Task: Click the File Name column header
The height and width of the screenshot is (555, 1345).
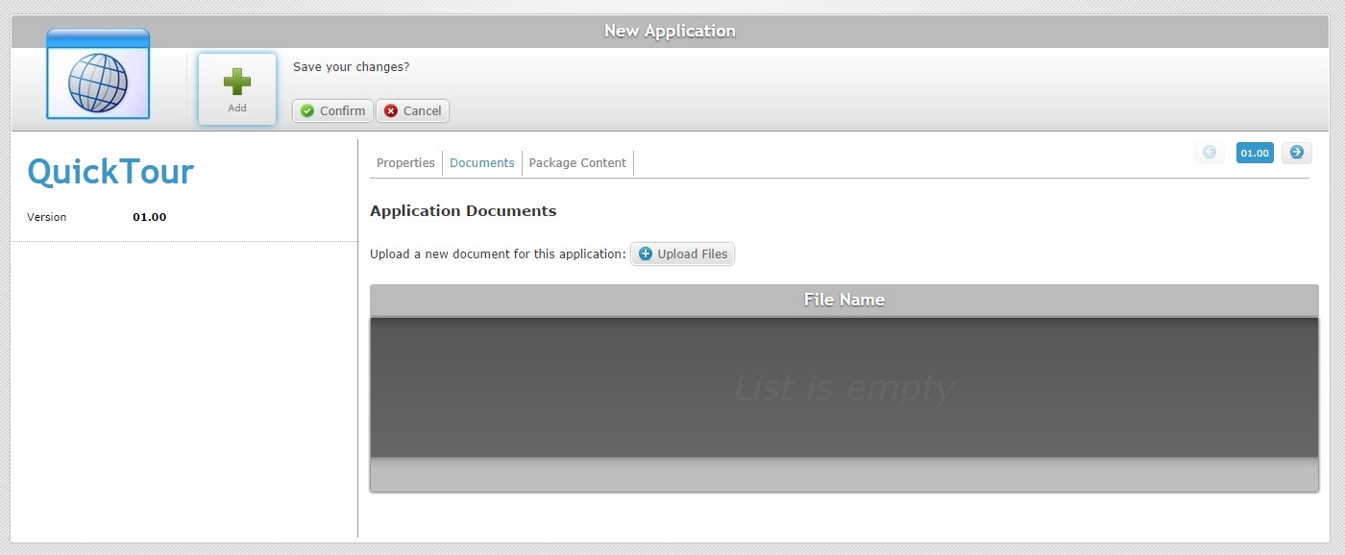Action: tap(844, 300)
